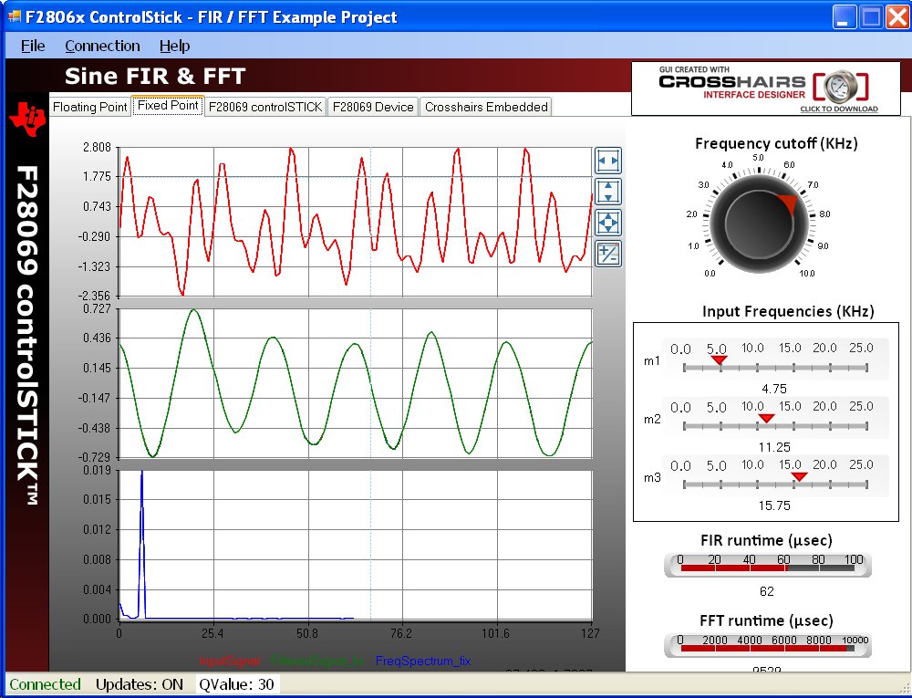Click the FIR runtime value 62
The width and height of the screenshot is (912, 698).
767,591
